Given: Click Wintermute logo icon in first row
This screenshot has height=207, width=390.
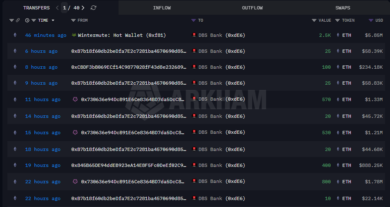Looking at the screenshot, I should click(x=74, y=35).
